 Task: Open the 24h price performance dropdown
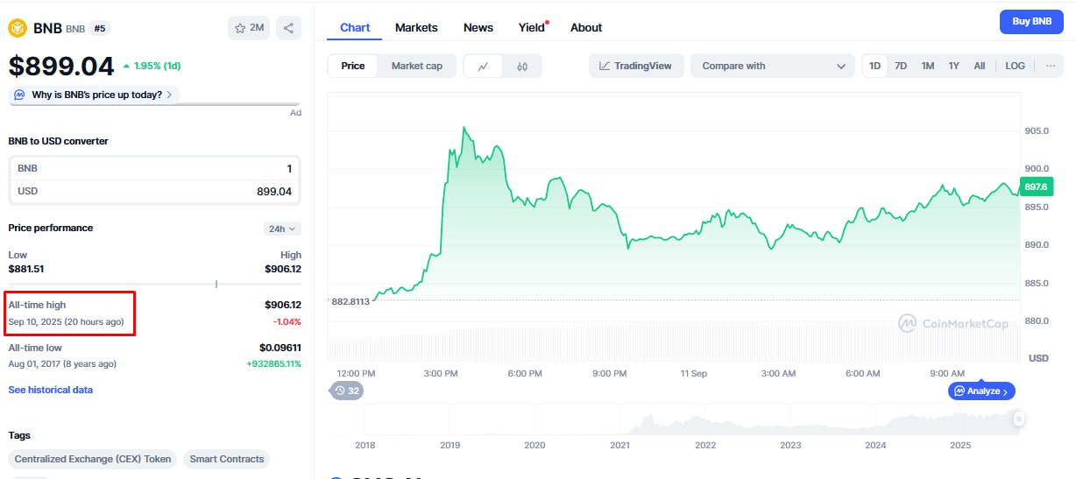tap(282, 229)
